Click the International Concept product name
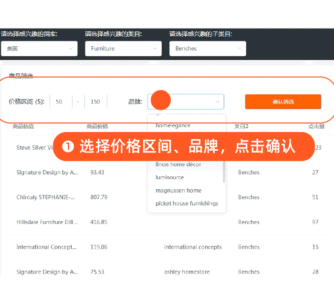 pos(46,247)
